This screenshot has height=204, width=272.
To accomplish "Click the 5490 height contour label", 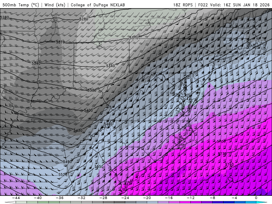I will pos(67,162).
